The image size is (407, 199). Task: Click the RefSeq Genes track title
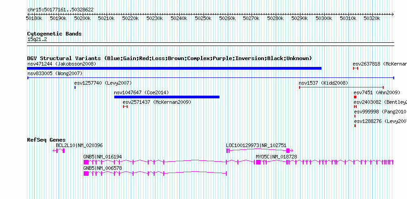(47, 140)
